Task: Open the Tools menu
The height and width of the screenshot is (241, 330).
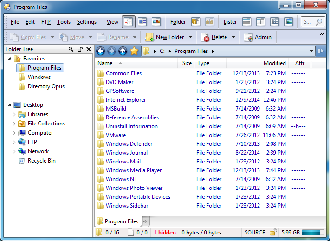Action: pos(64,22)
